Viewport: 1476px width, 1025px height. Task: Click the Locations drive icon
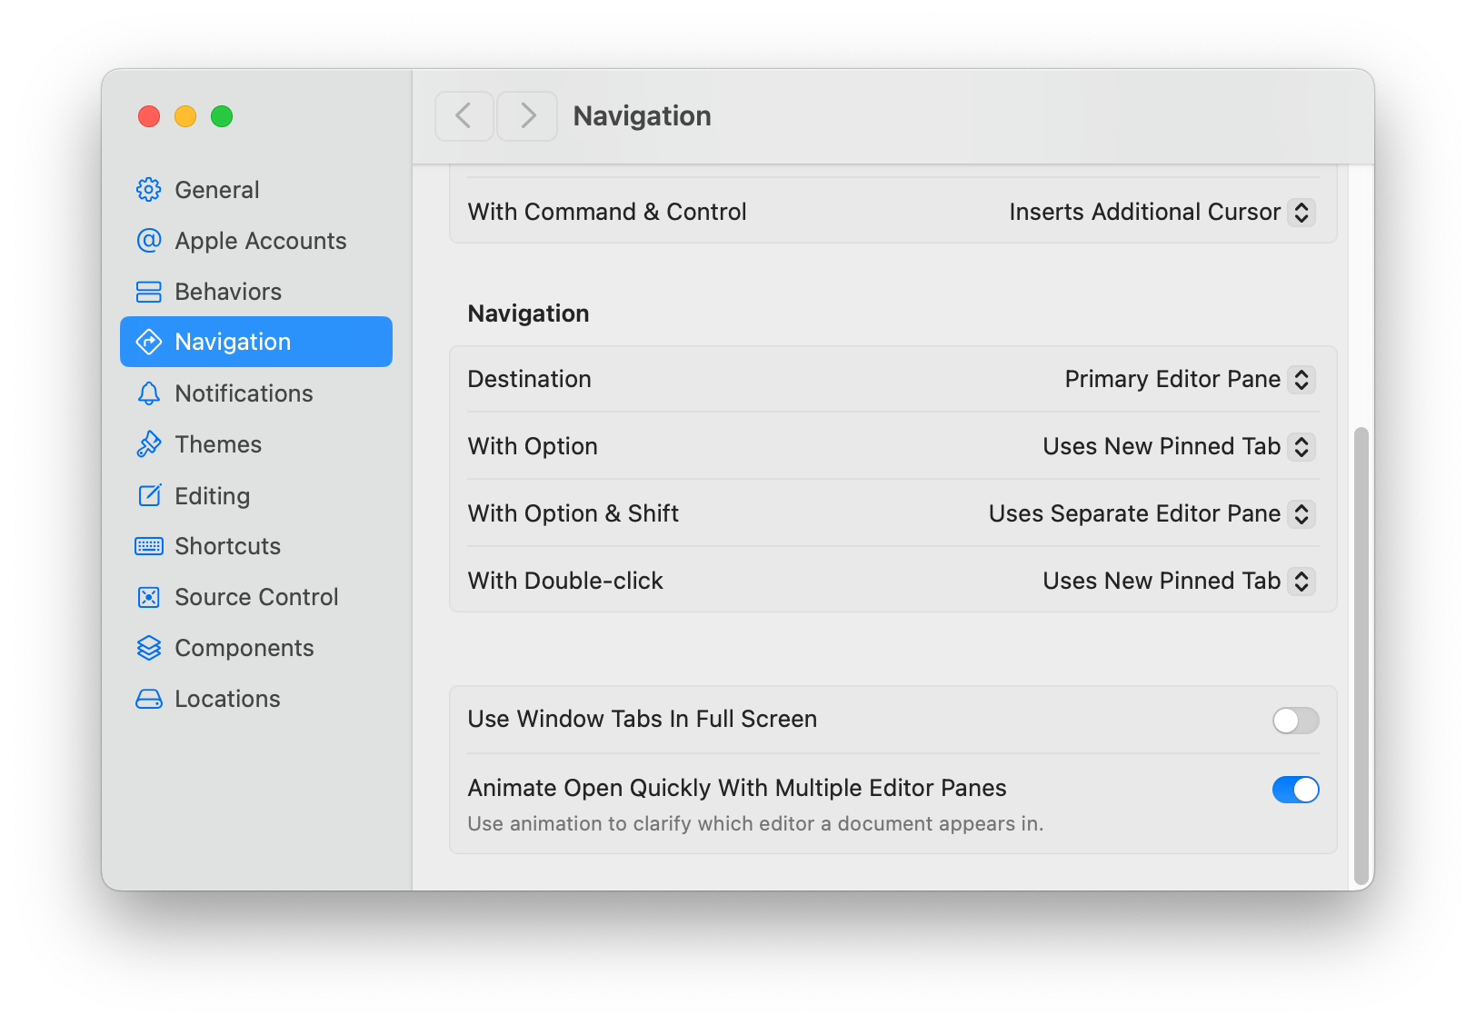(x=149, y=699)
